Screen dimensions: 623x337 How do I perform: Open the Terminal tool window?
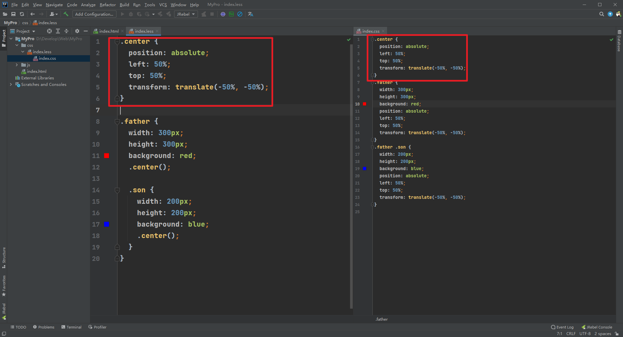71,327
